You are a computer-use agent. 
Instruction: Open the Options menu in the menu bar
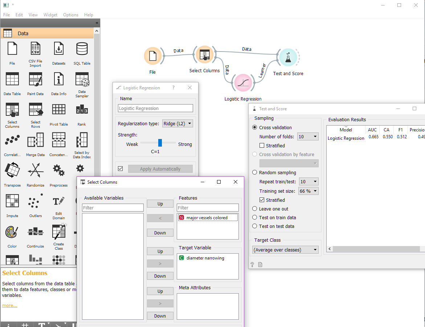(70, 15)
